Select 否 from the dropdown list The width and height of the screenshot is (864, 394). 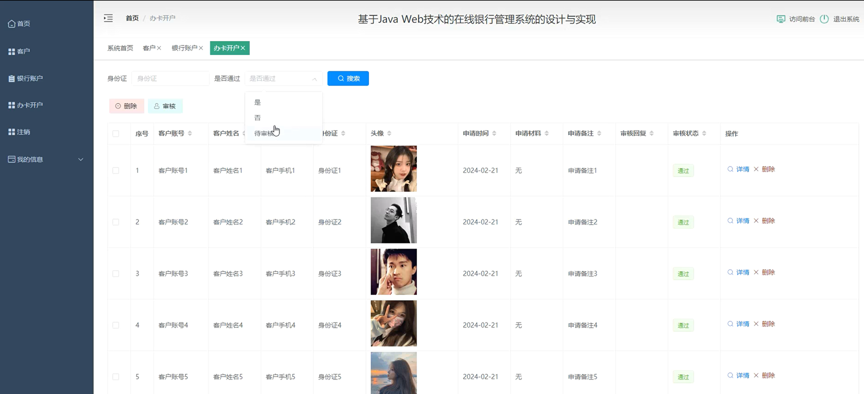click(x=284, y=118)
